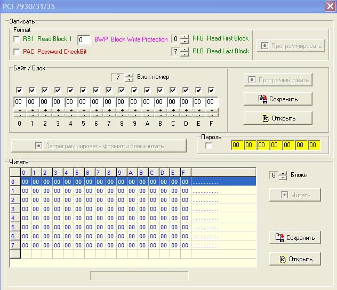This screenshot has height=290, width=337.
Task: Click Сохранить in the Читать section
Action: pos(295,238)
